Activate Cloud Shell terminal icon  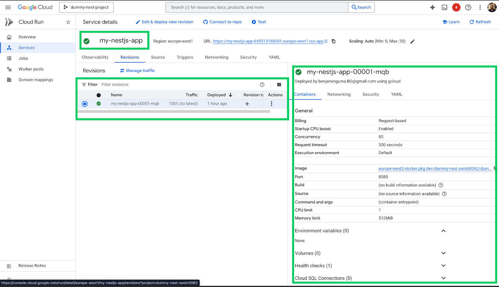444,7
